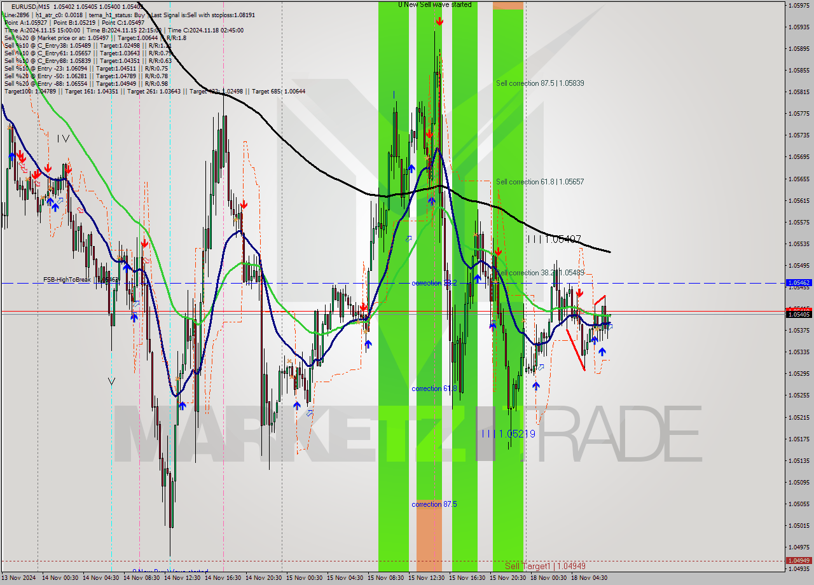Click the '14 Nov 12:30' time axis label

pos(182,578)
